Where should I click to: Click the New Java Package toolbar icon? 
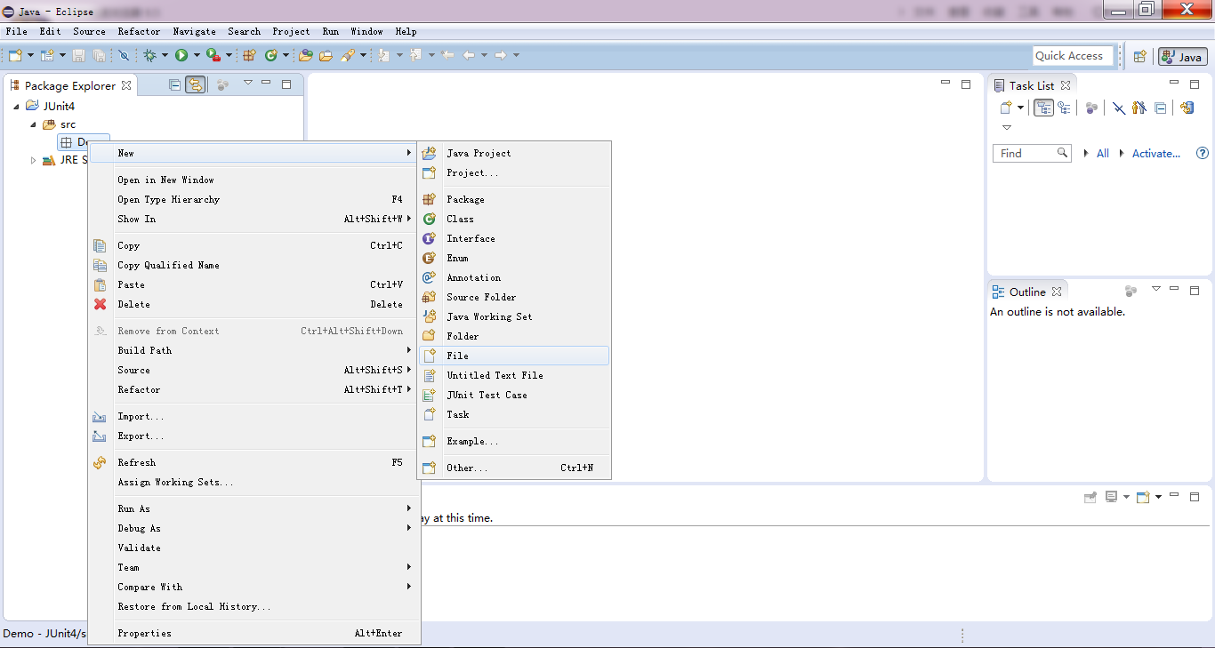point(249,55)
